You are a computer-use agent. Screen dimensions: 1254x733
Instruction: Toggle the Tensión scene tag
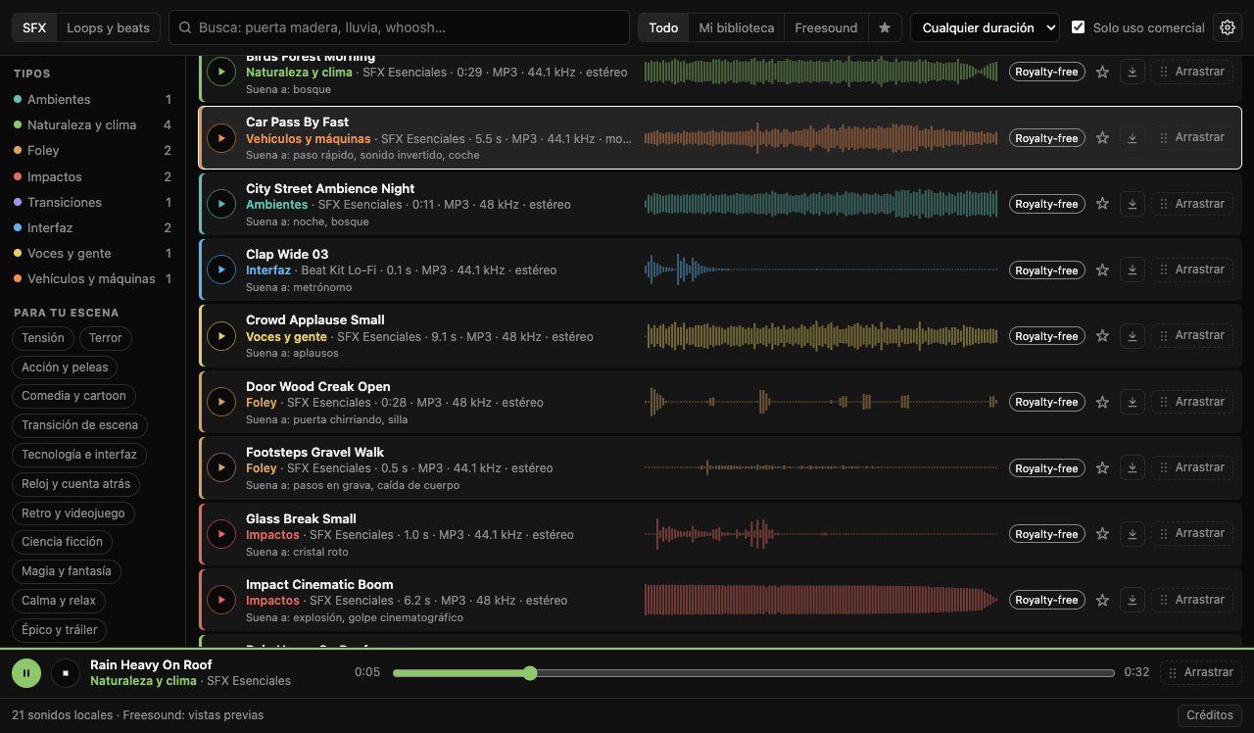[43, 338]
